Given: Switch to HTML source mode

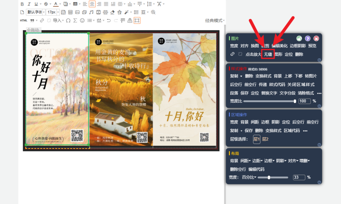Looking at the screenshot, I should click(23, 20).
